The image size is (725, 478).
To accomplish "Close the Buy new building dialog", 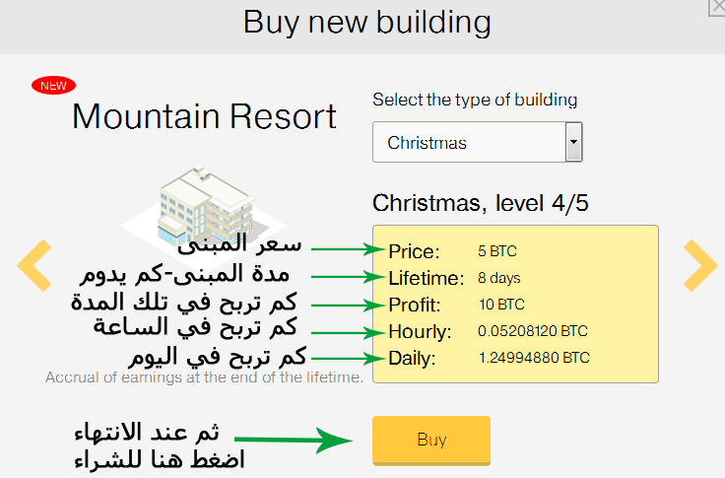I will click(x=717, y=7).
